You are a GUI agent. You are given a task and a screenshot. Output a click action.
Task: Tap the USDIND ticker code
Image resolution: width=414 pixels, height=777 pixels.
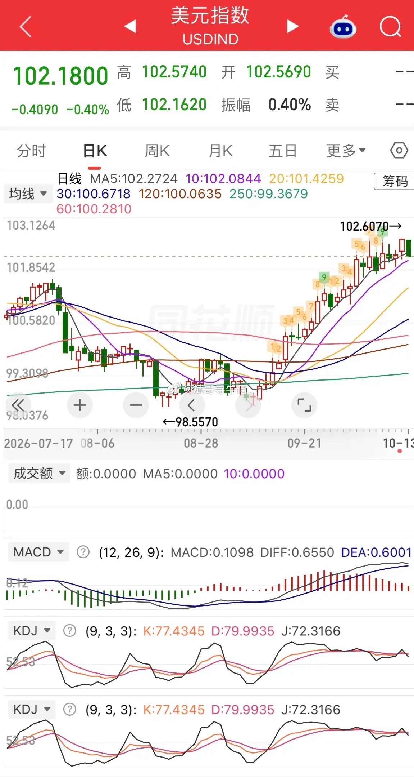coord(210,39)
